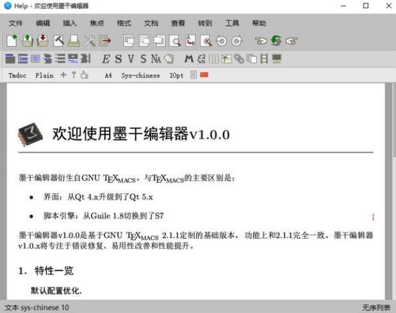
Task: Open the A4 page size dropdown
Action: click(109, 75)
